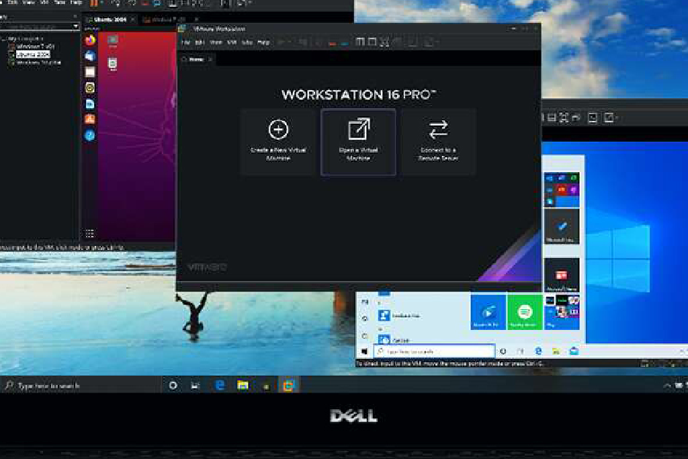Click Cortana circle on host taskbar
688x459 pixels.
click(x=173, y=386)
